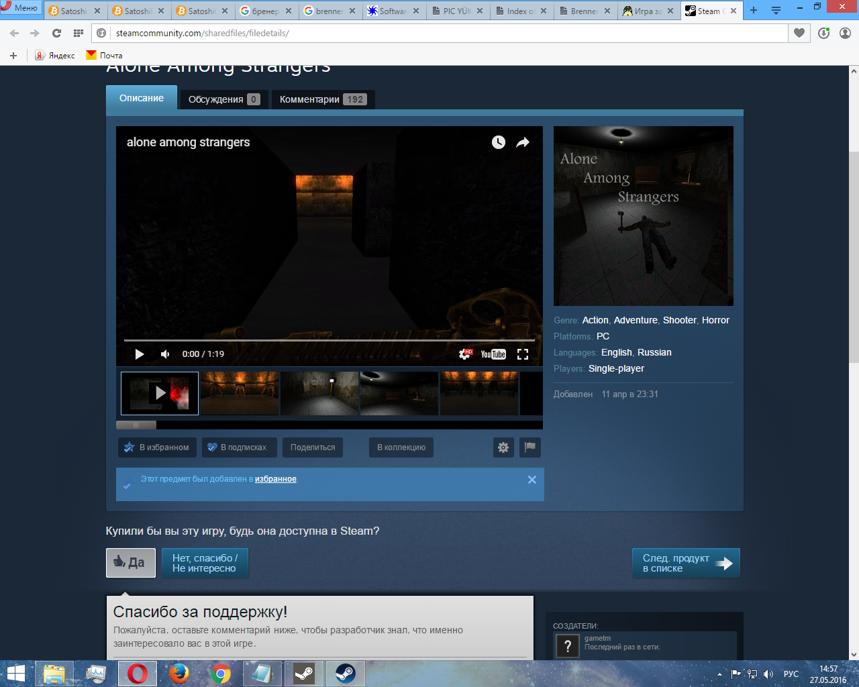This screenshot has height=687, width=859.
Task: Click the Shooter genre link
Action: [680, 320]
